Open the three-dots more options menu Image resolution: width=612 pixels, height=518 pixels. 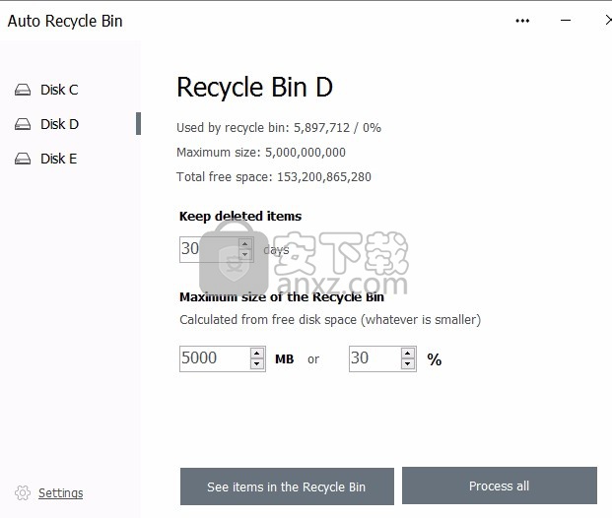click(x=522, y=21)
